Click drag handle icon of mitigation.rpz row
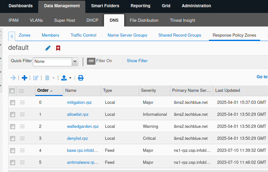 pyautogui.click(x=22, y=102)
